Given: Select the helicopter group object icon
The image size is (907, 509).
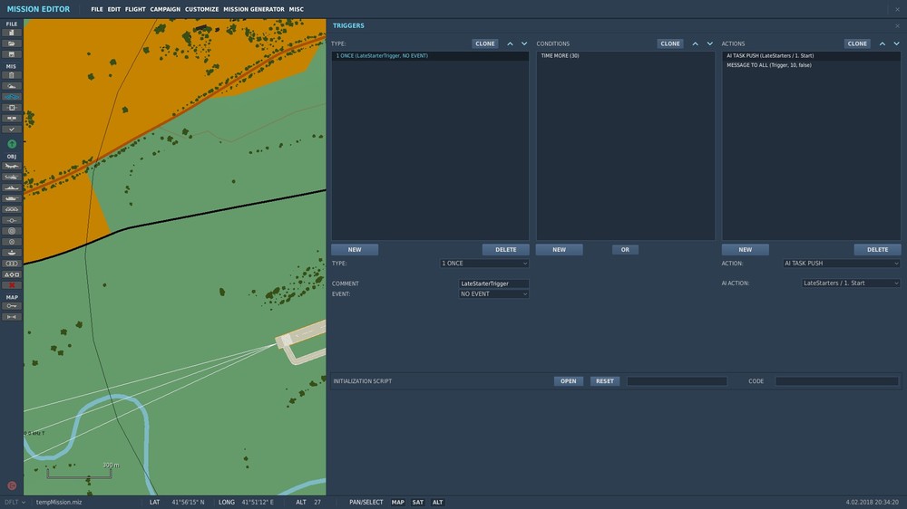Looking at the screenshot, I should click(x=11, y=177).
